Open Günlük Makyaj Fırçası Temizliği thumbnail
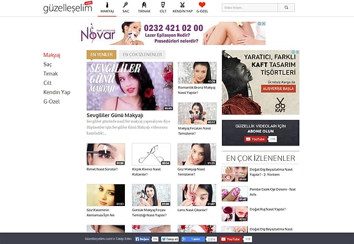This screenshot has width=354, height=244. [x=151, y=195]
